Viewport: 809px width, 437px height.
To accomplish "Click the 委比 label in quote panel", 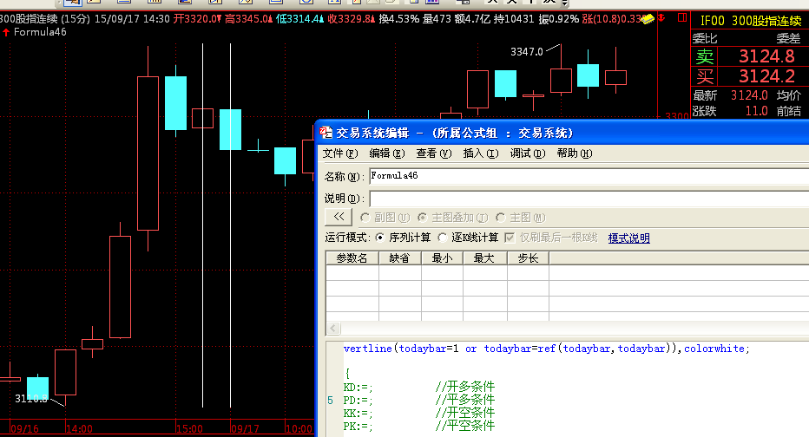I will coord(705,39).
